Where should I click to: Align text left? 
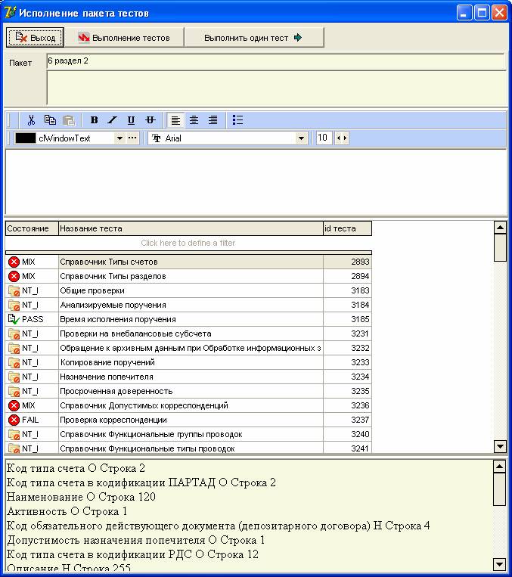(x=175, y=120)
